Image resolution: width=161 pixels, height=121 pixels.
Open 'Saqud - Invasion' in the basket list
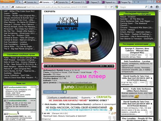click(x=128, y=17)
